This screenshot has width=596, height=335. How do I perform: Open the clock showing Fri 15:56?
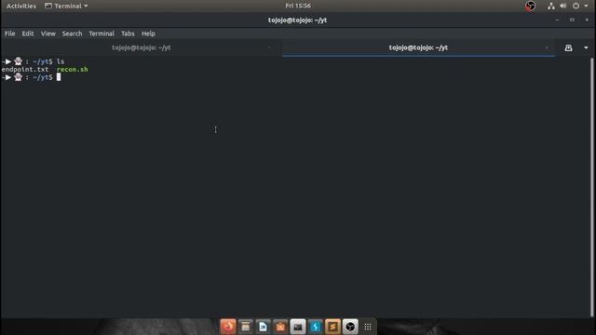coord(298,6)
